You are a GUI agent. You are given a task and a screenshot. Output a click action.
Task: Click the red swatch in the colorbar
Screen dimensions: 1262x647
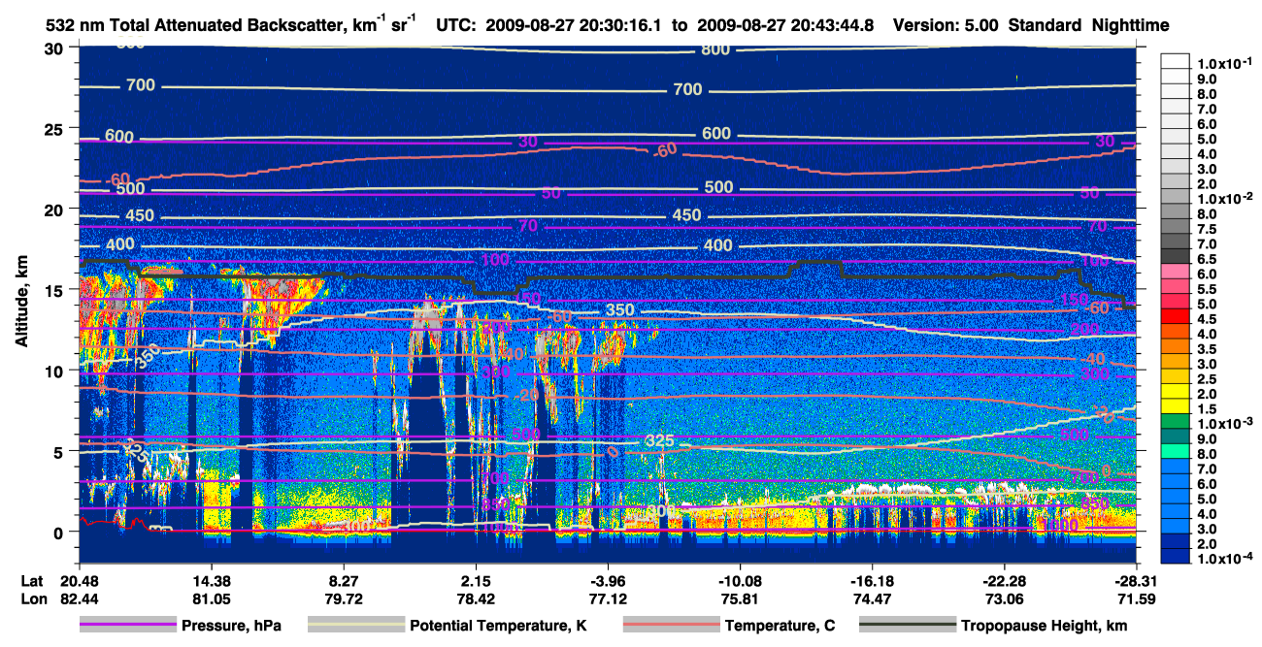1175,318
